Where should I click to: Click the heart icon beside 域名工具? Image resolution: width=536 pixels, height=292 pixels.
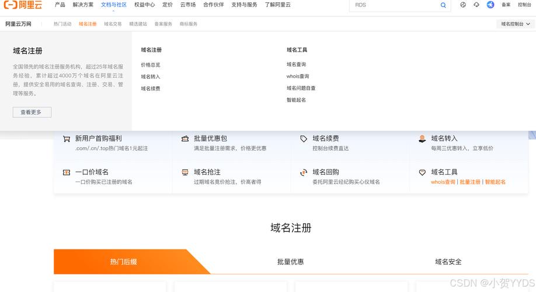click(422, 172)
